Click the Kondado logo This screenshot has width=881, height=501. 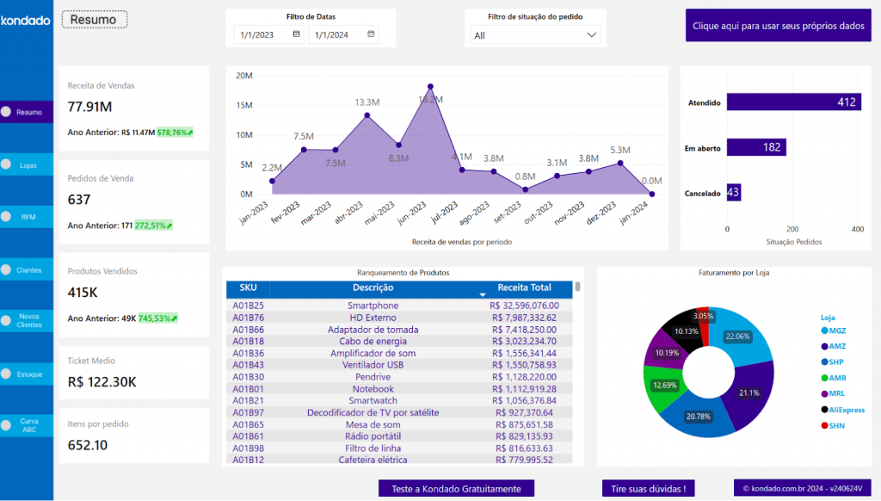[26, 20]
